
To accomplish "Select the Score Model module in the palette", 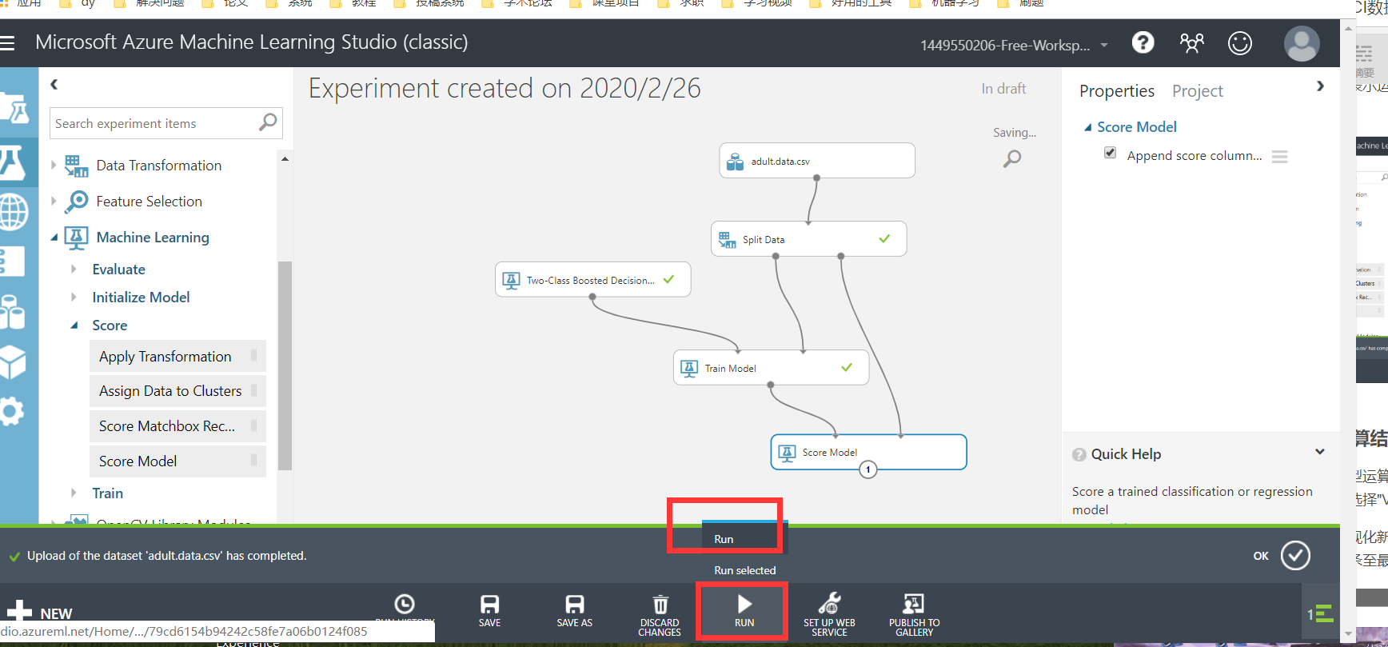I will pyautogui.click(x=177, y=461).
